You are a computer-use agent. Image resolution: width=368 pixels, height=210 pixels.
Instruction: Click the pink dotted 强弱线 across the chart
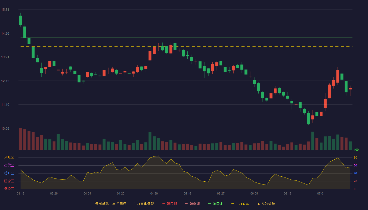(187, 20)
